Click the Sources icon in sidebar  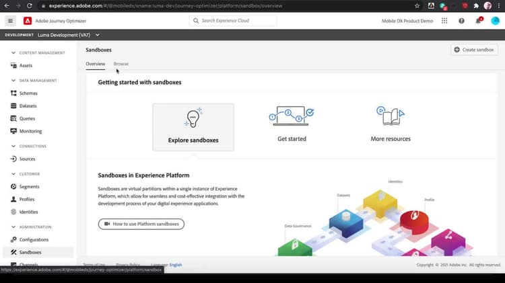[x=13, y=159]
